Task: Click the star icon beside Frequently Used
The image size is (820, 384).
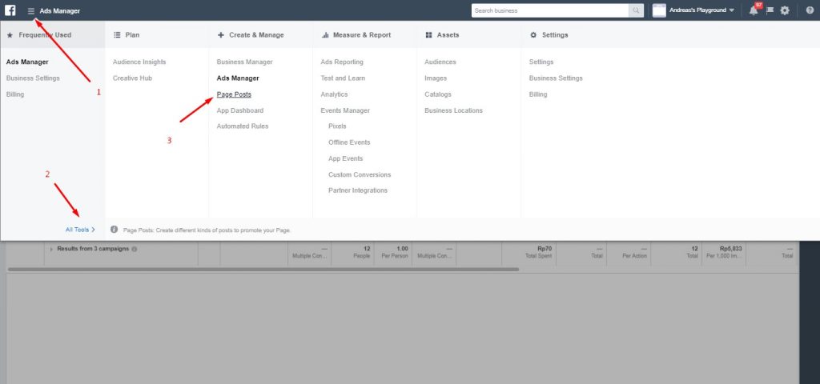Action: point(10,35)
